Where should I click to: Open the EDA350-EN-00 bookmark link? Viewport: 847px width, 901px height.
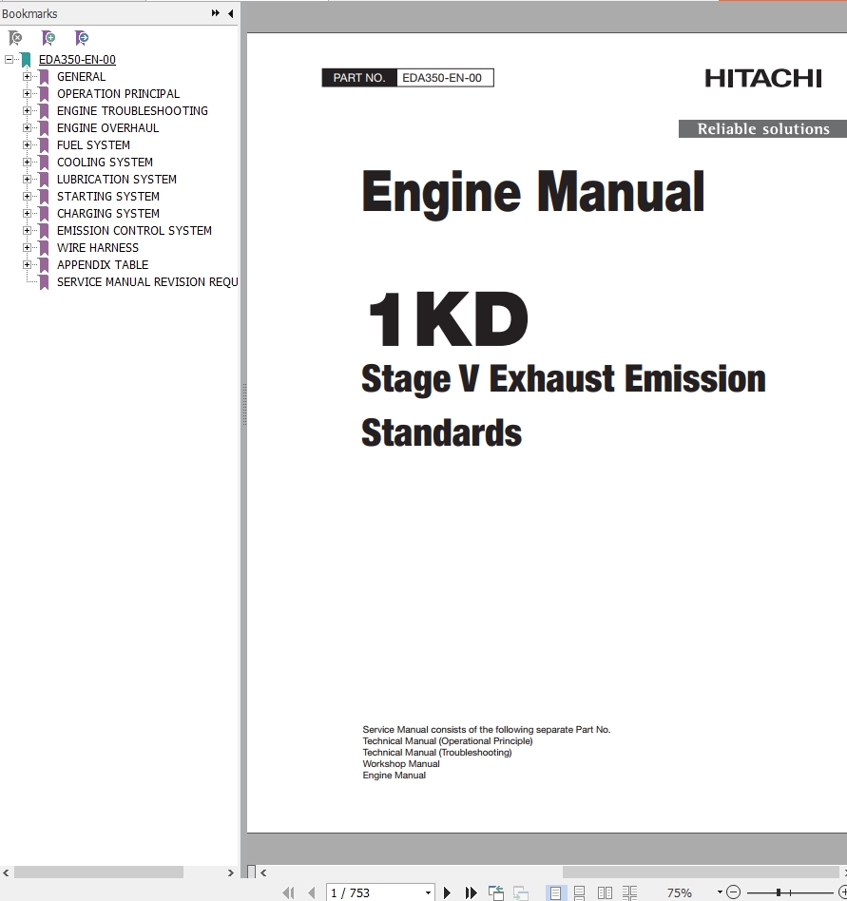77,60
